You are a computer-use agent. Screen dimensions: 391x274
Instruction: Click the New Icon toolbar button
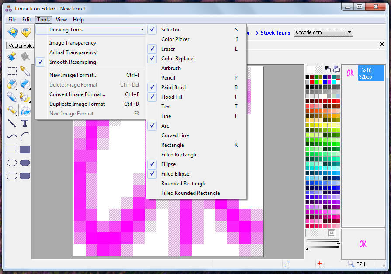(13, 32)
